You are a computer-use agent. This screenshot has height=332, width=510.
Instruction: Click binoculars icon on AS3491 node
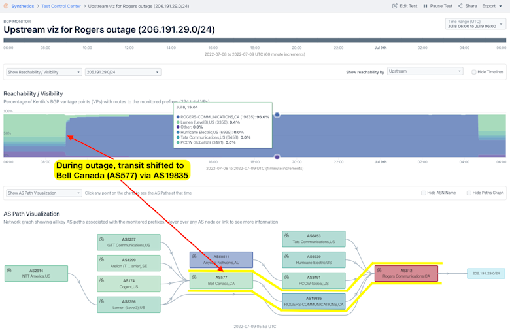click(286, 277)
